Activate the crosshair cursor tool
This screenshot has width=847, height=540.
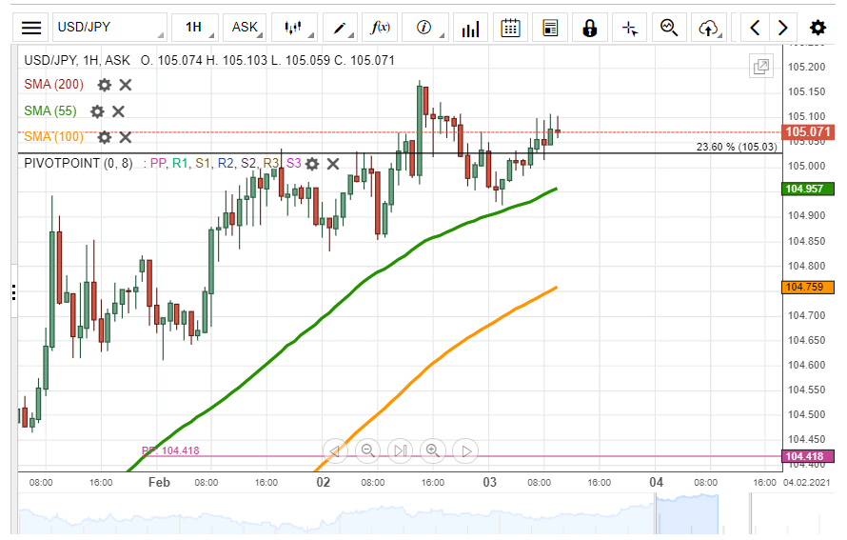coord(630,28)
